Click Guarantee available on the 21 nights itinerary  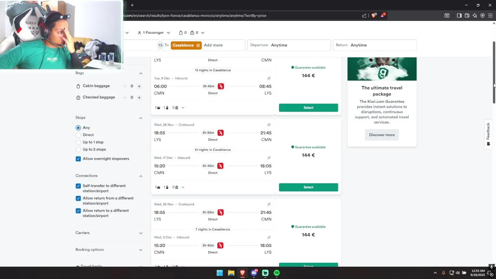(308, 147)
